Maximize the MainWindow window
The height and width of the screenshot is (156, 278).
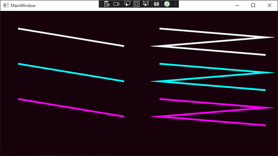point(253,6)
